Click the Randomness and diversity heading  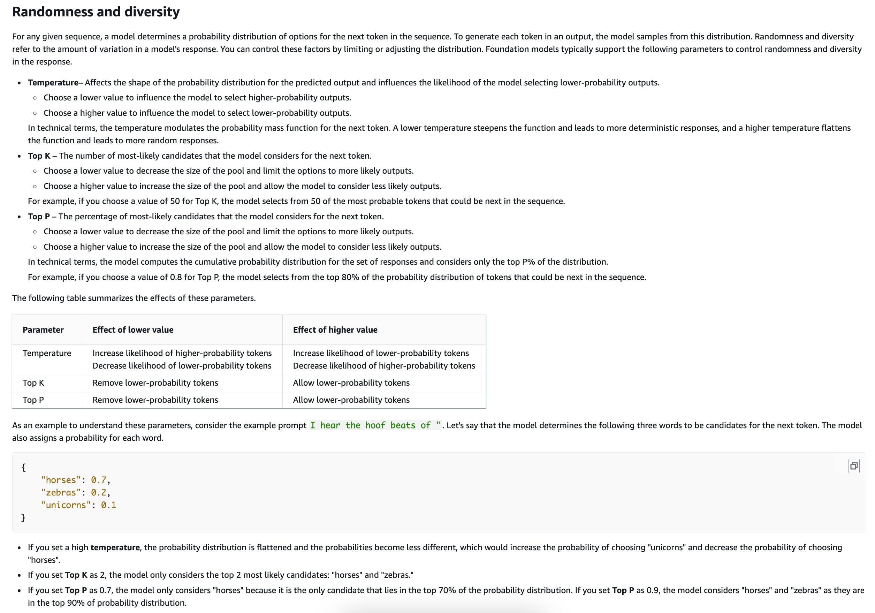point(96,12)
